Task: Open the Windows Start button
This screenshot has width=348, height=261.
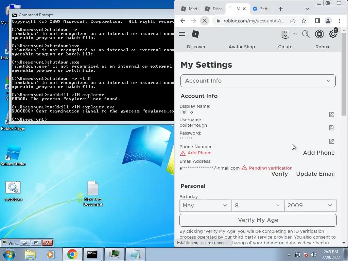Action: pyautogui.click(x=8, y=254)
